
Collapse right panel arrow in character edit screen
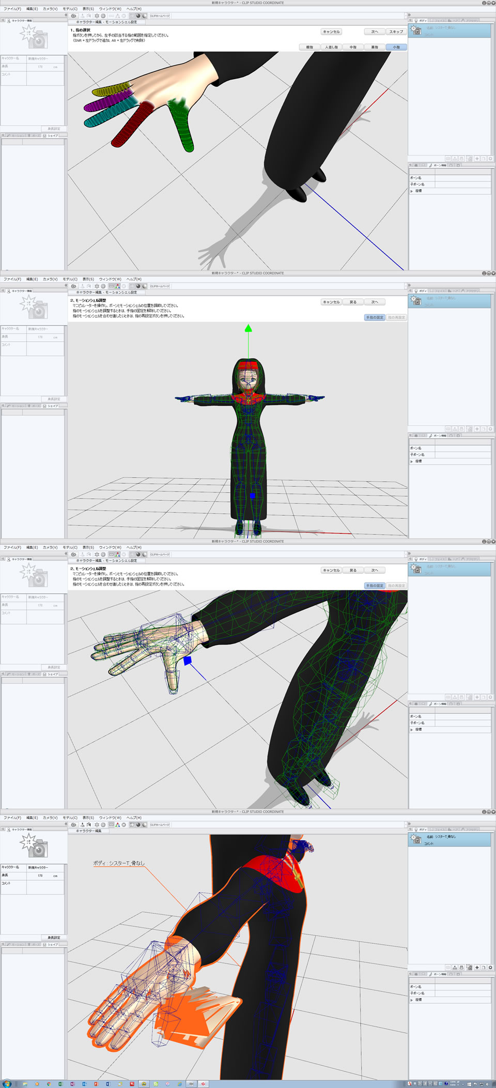(x=409, y=824)
